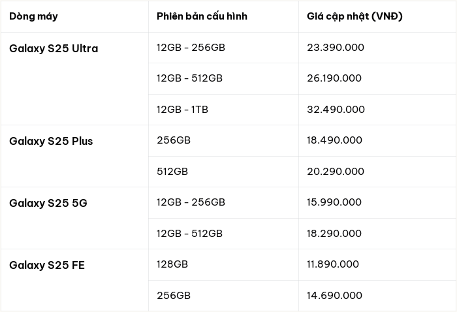Image resolution: width=457 pixels, height=312 pixels.
Task: Select the Galaxy S25 Ultra cell
Action: (x=74, y=79)
